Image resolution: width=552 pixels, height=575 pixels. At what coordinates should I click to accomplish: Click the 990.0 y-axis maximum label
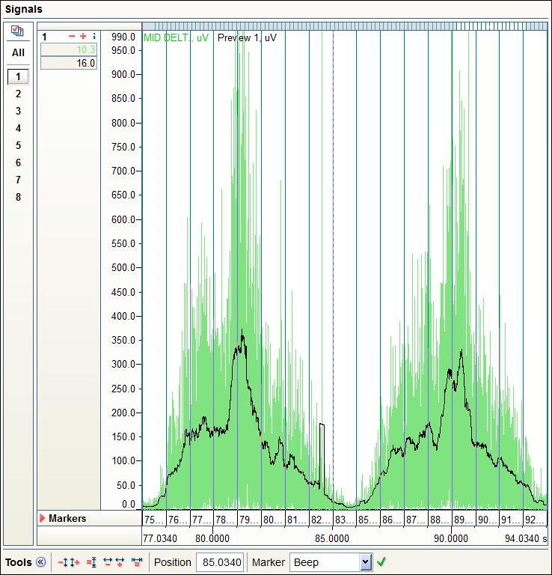[x=123, y=37]
